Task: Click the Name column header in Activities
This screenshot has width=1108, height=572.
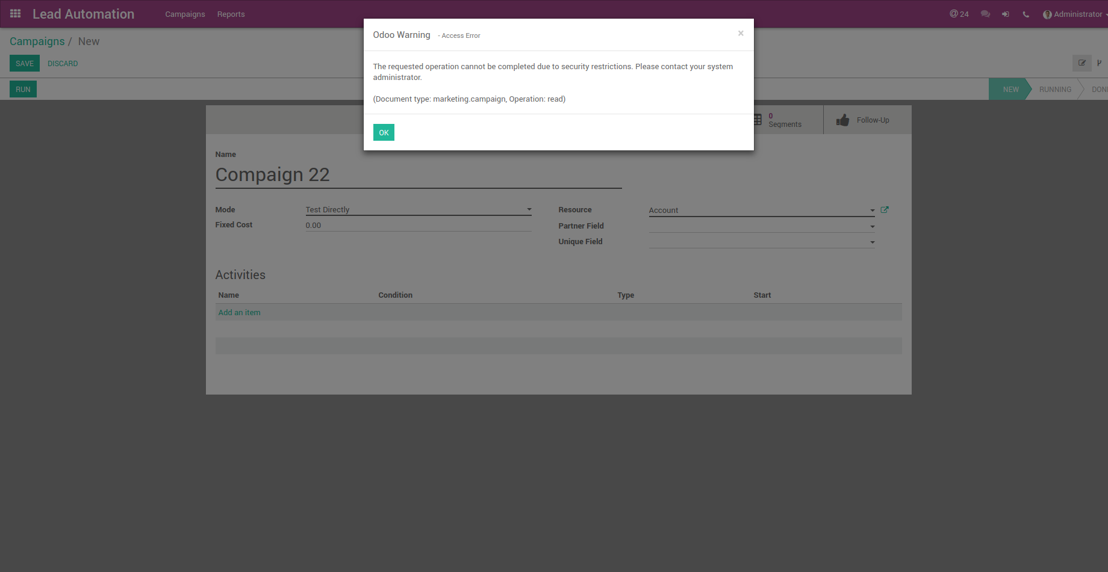Action: 228,295
